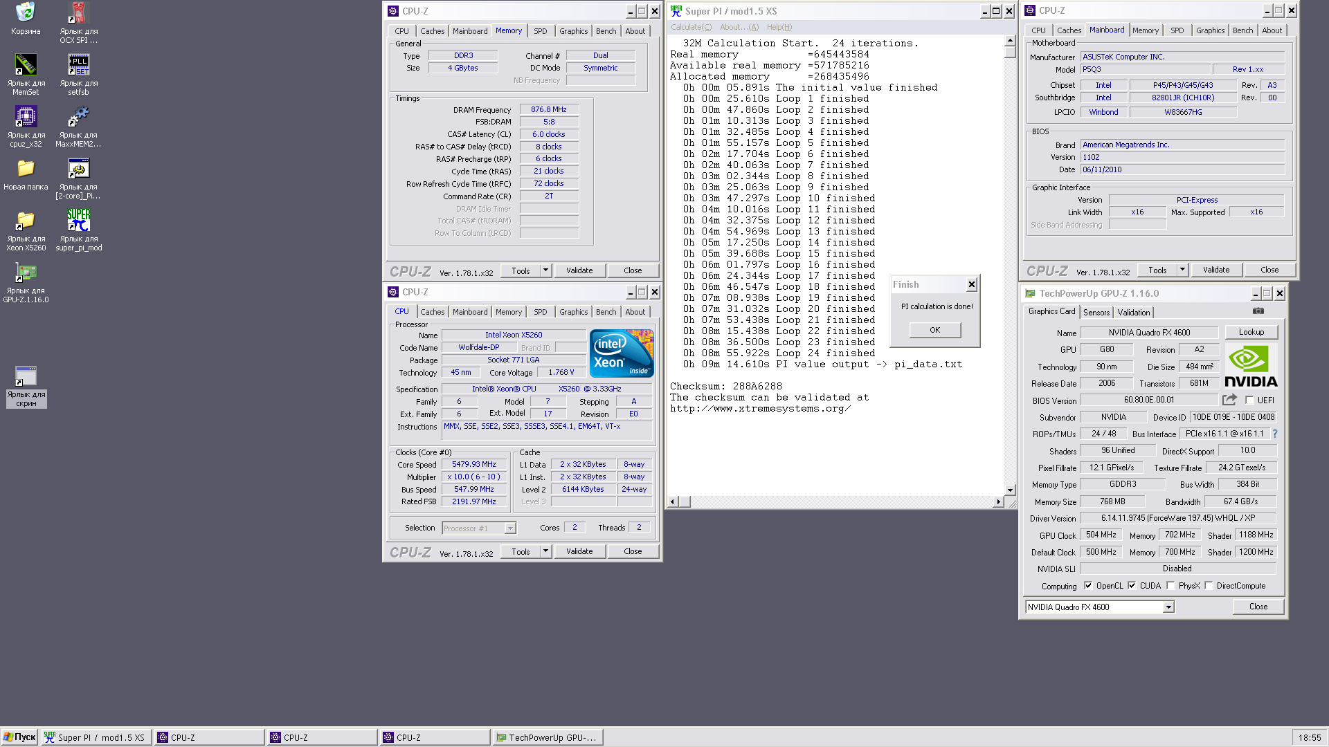This screenshot has height=747, width=1329.
Task: Click the Intel Xeon inside logo in CPU-Z
Action: coord(621,353)
